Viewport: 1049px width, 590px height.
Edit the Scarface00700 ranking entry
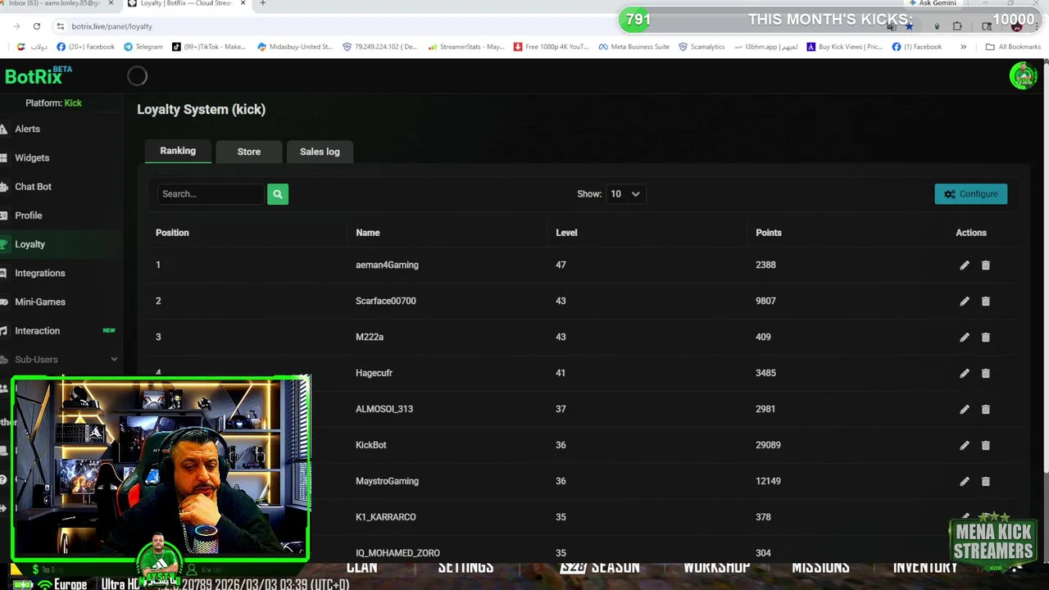tap(965, 301)
